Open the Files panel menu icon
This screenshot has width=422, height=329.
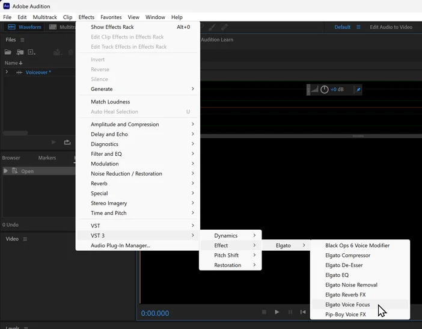click(22, 40)
